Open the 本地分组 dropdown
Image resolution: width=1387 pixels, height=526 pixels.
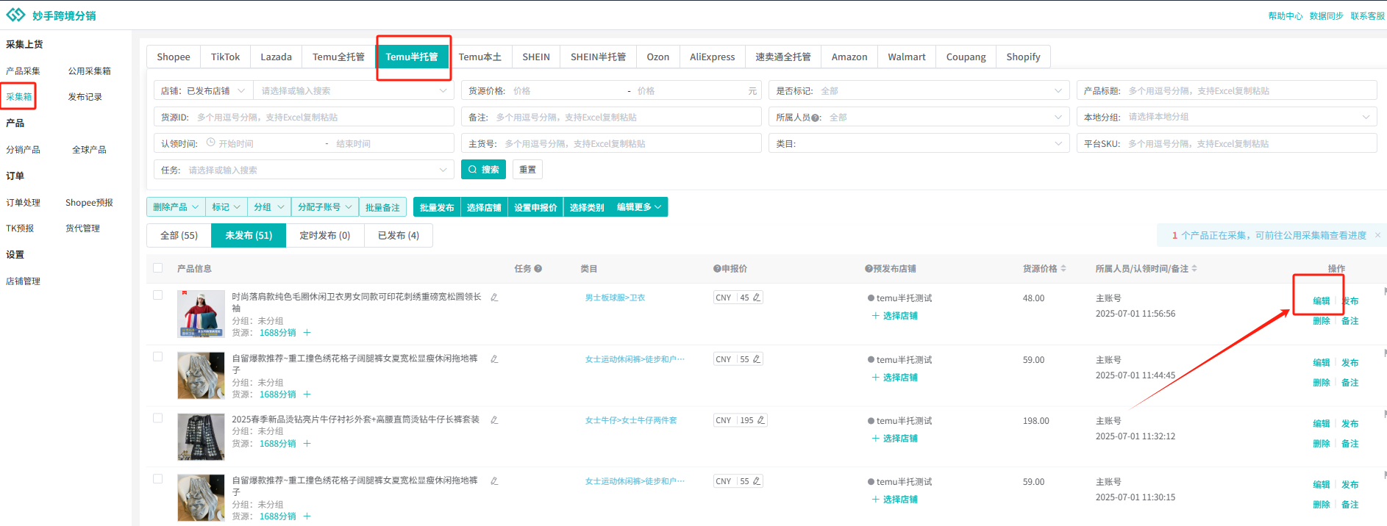click(x=1227, y=118)
